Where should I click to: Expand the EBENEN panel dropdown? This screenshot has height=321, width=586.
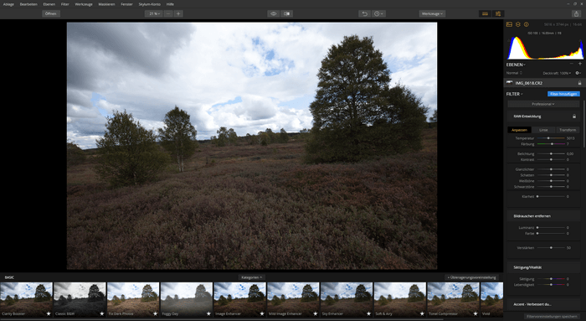pyautogui.click(x=516, y=65)
